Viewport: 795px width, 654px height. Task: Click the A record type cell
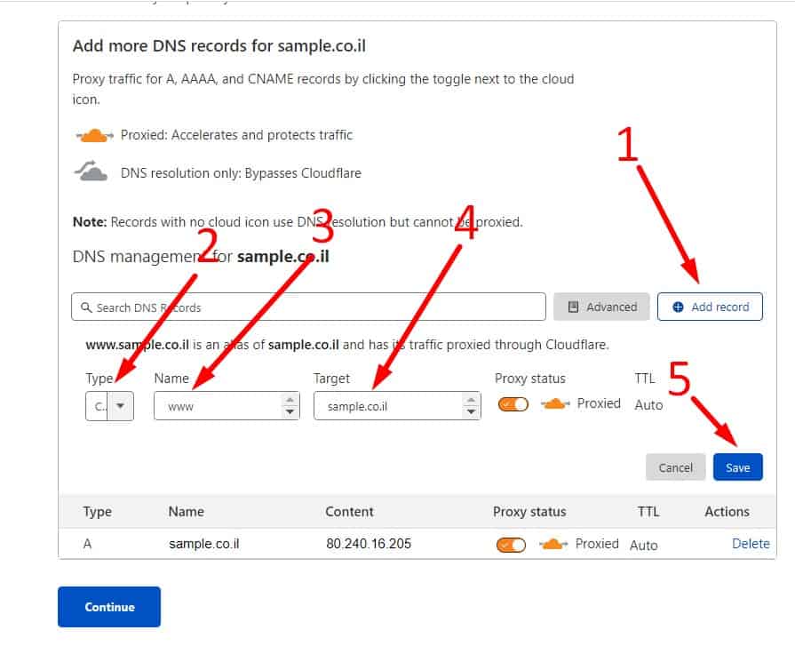[87, 544]
